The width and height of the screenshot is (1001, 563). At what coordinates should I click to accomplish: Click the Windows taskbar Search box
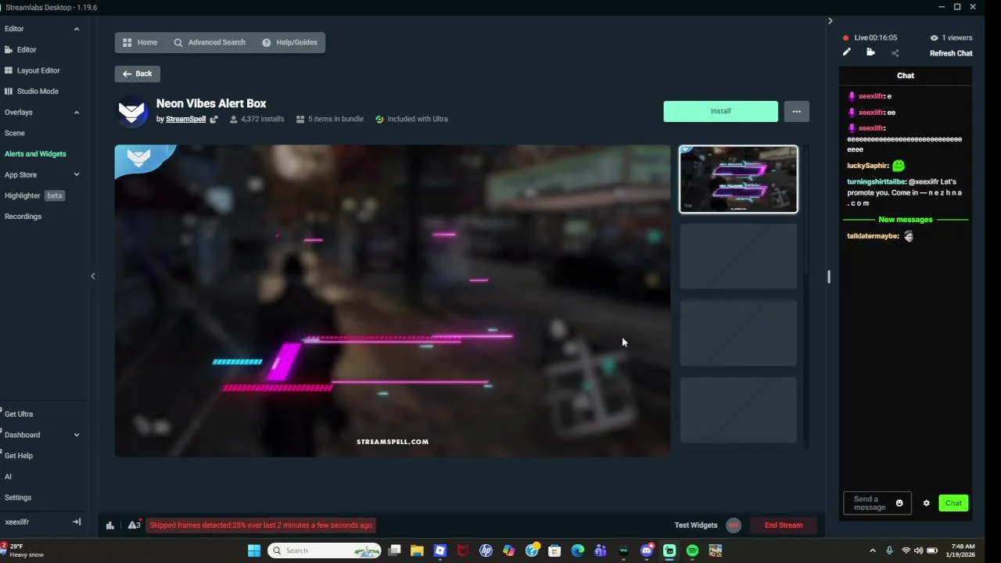[325, 550]
